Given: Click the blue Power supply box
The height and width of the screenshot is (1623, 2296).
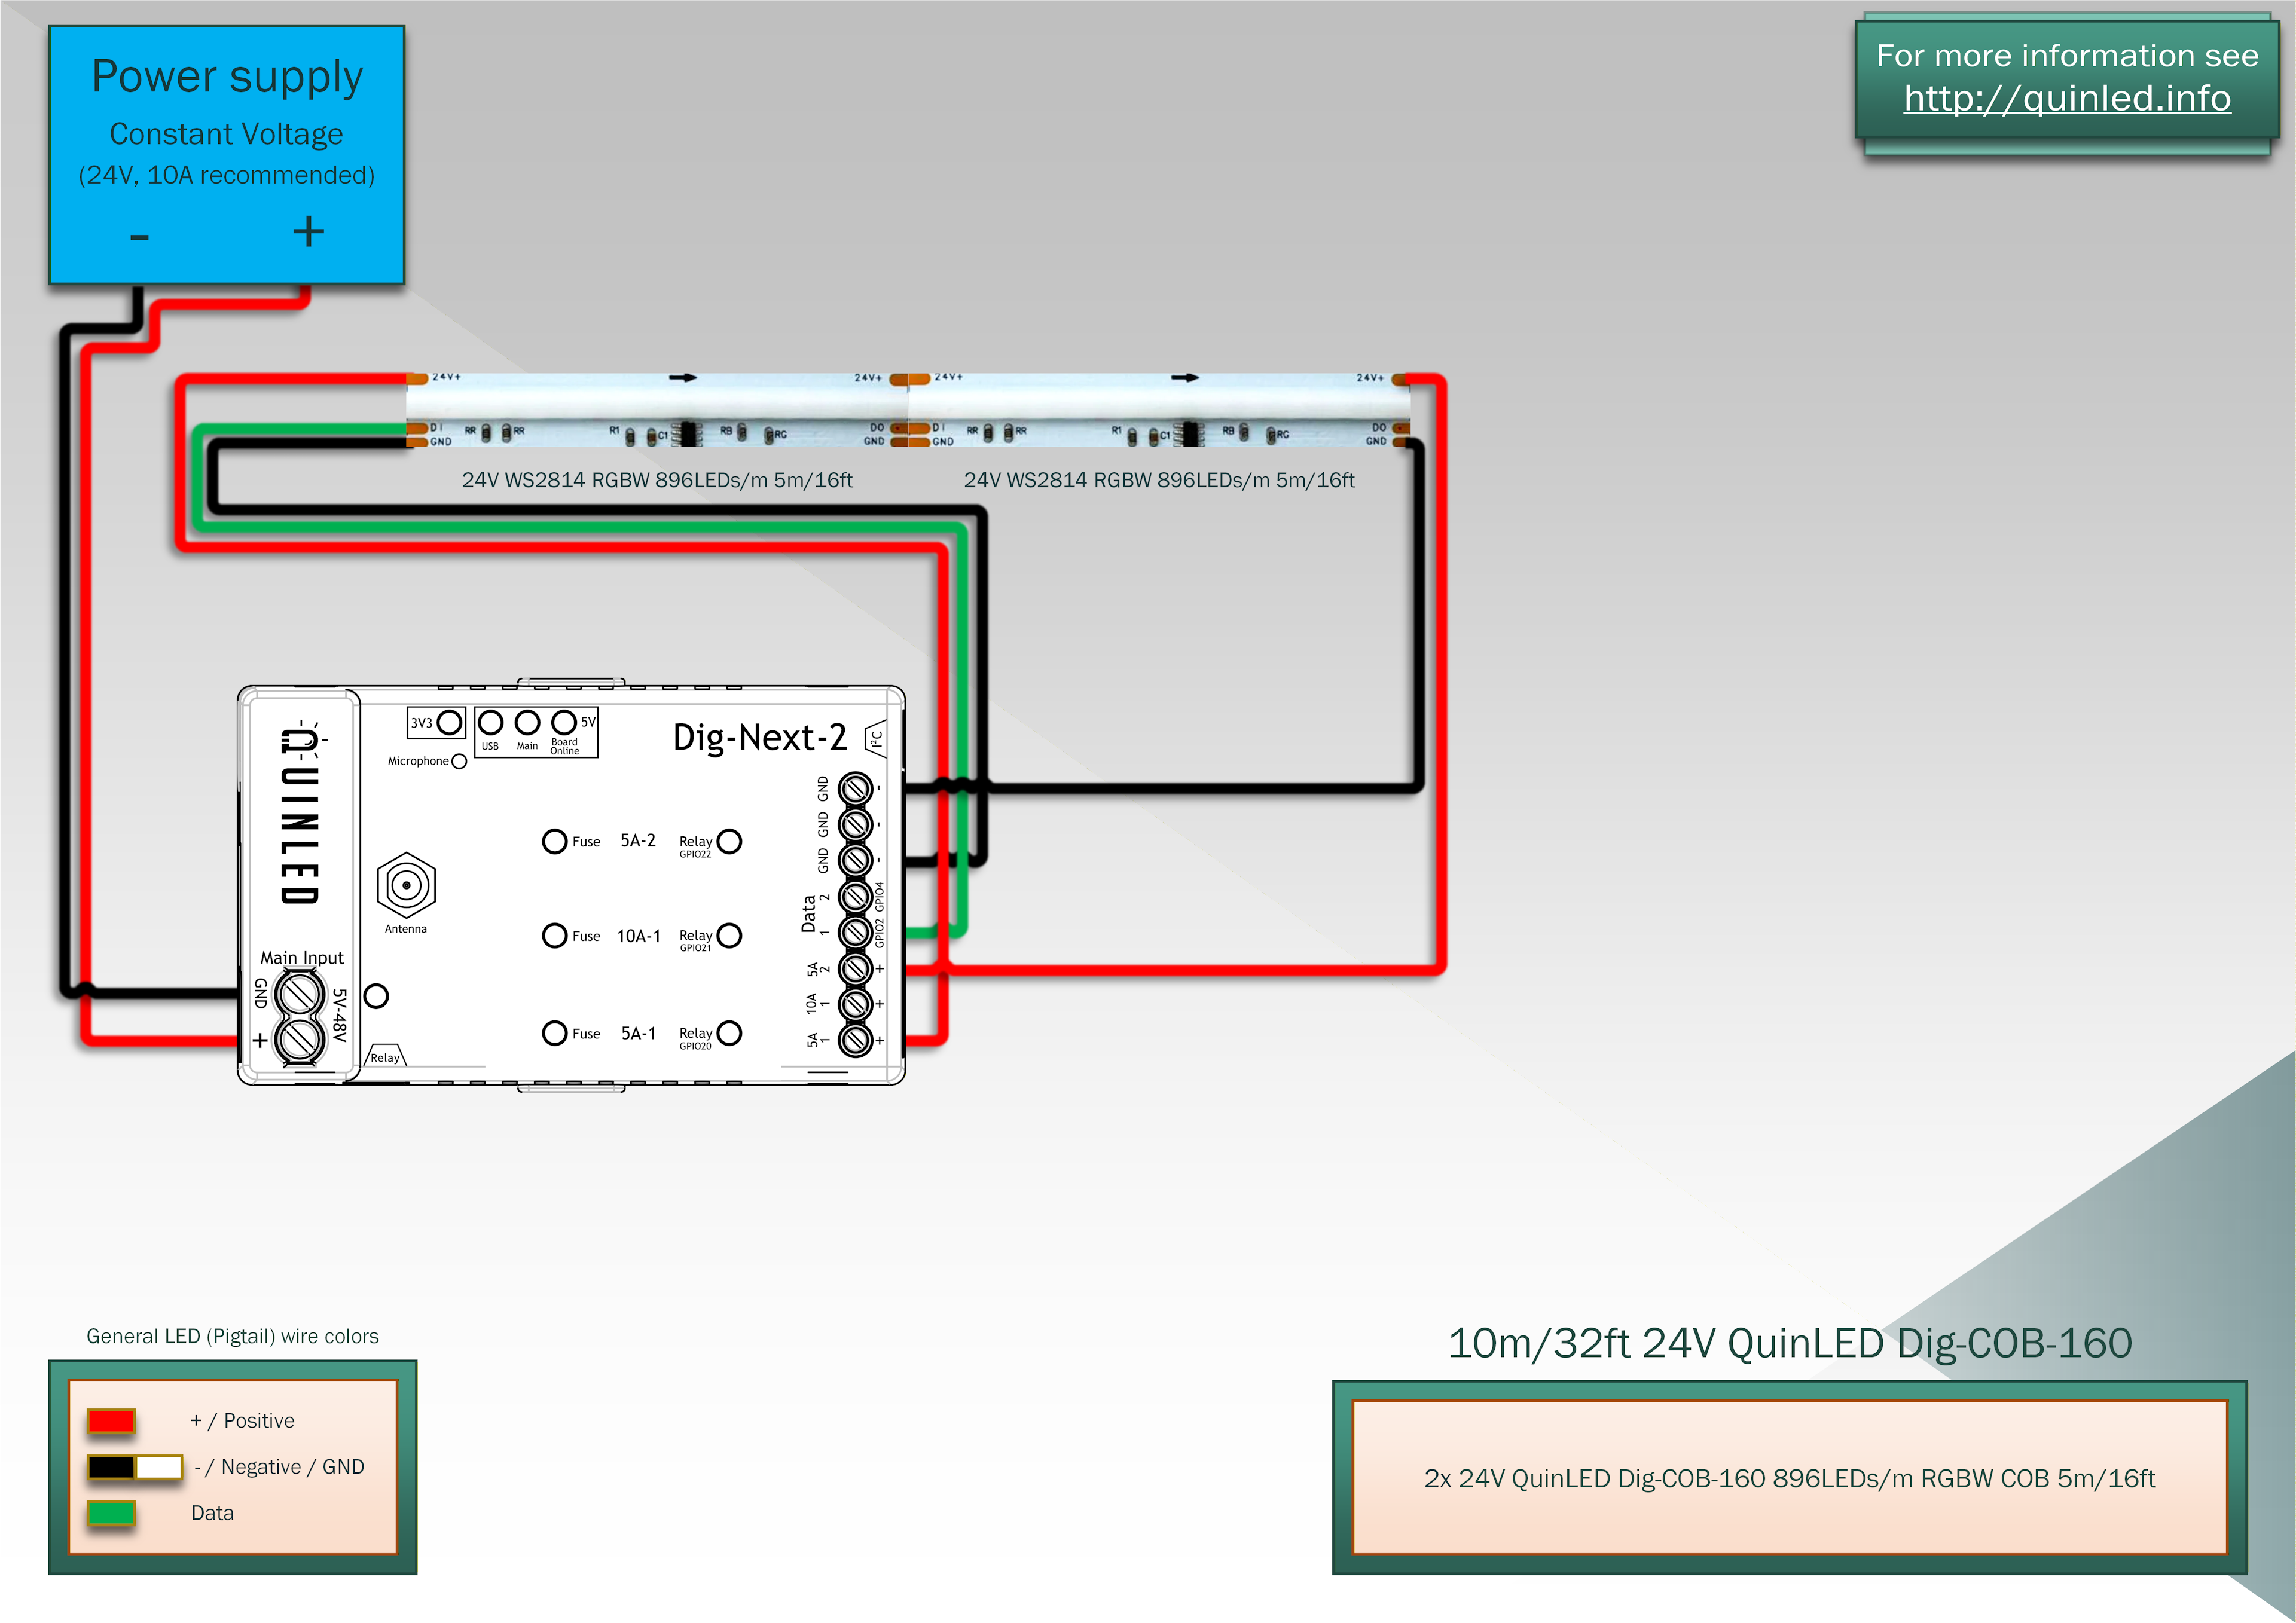Looking at the screenshot, I should point(227,155).
